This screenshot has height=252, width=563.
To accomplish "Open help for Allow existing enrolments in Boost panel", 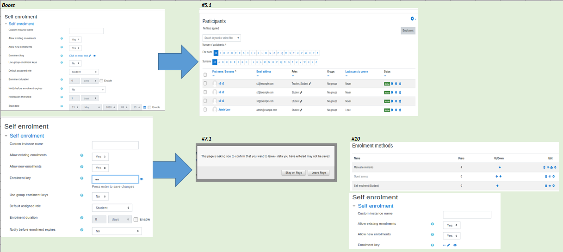I will (x=62, y=39).
